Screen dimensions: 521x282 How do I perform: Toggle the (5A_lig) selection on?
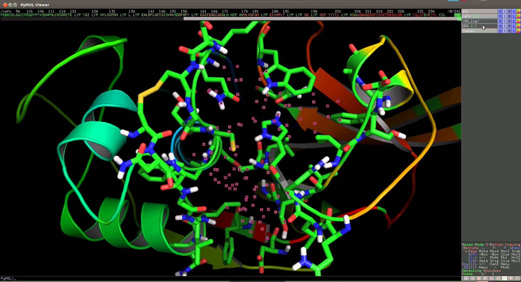tap(479, 21)
